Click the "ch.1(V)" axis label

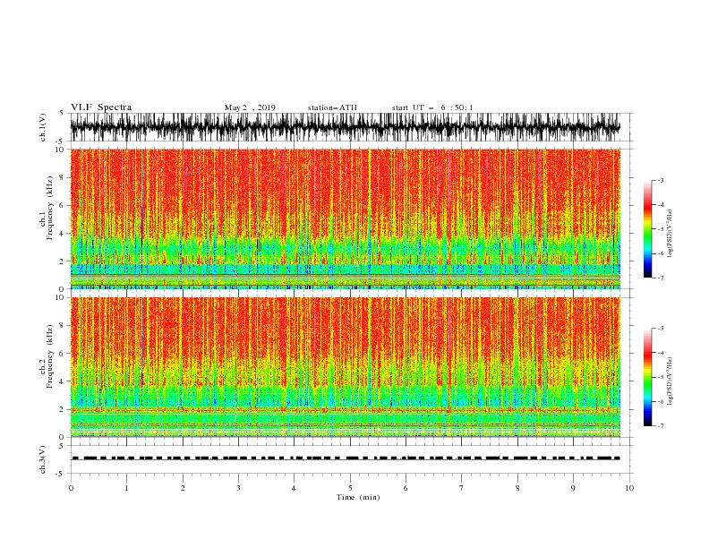pyautogui.click(x=43, y=127)
